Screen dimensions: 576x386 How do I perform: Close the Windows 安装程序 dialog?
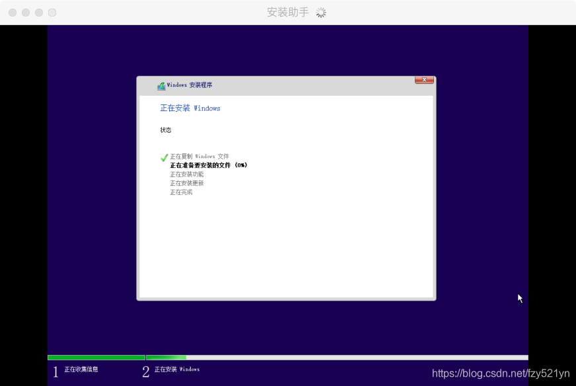pos(424,80)
